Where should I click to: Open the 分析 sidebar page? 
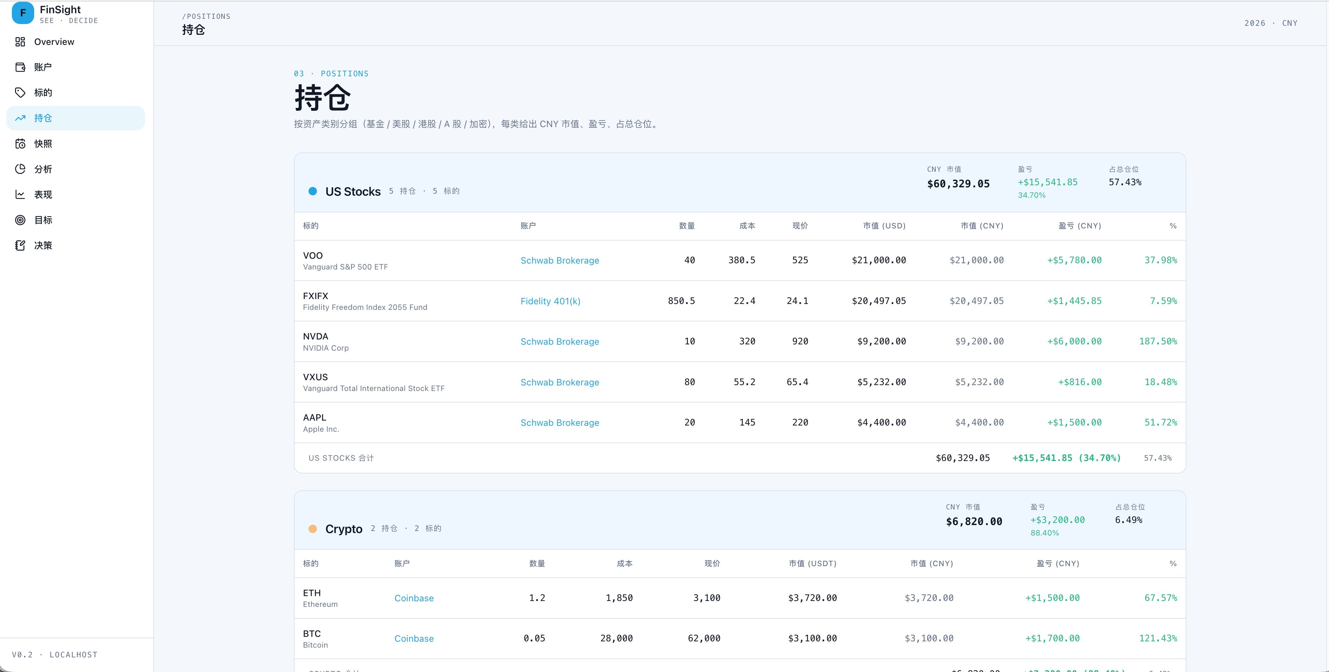point(76,169)
